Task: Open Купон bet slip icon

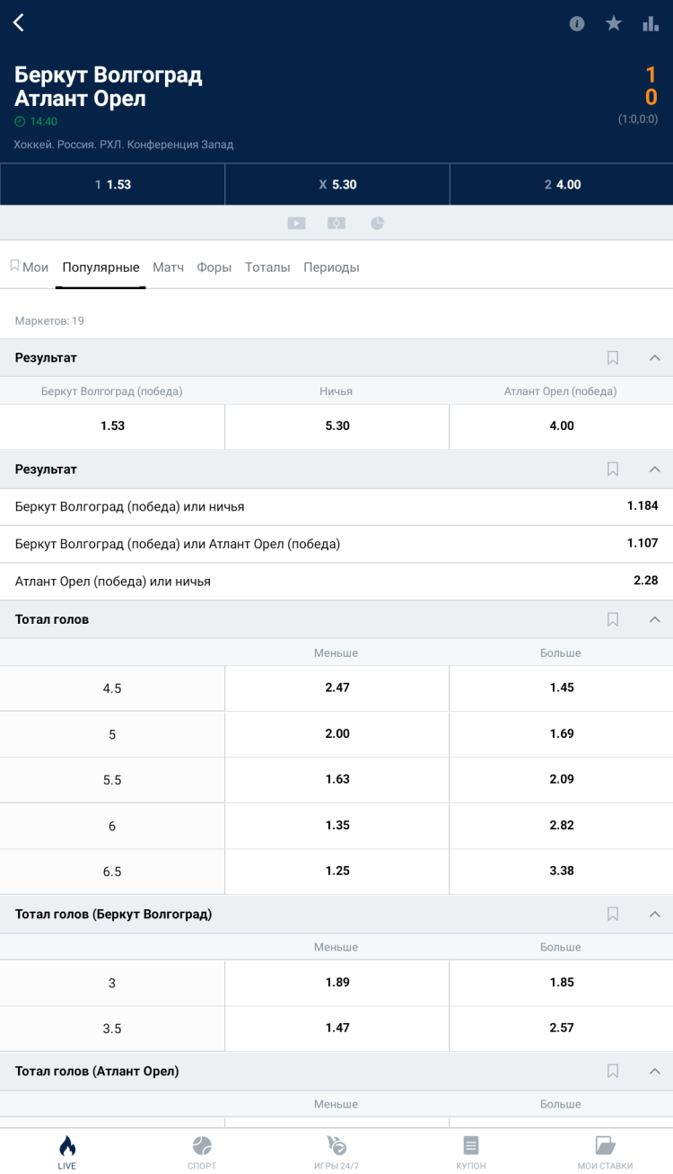Action: tap(471, 1151)
